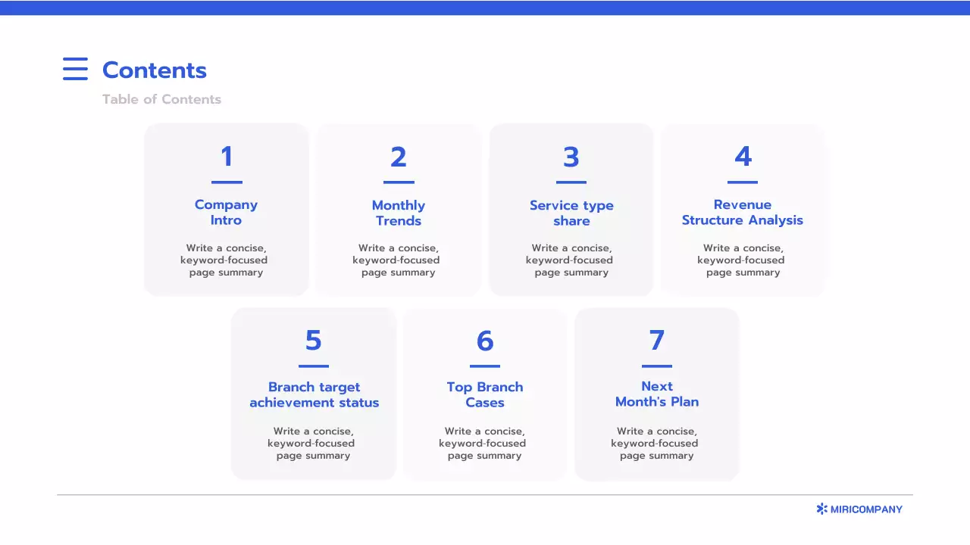Select the gray Table of Contents subtitle
970x545 pixels.
coord(161,99)
